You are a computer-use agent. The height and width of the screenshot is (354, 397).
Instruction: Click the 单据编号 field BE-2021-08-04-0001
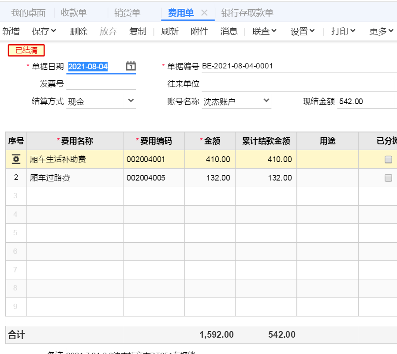[x=299, y=66]
